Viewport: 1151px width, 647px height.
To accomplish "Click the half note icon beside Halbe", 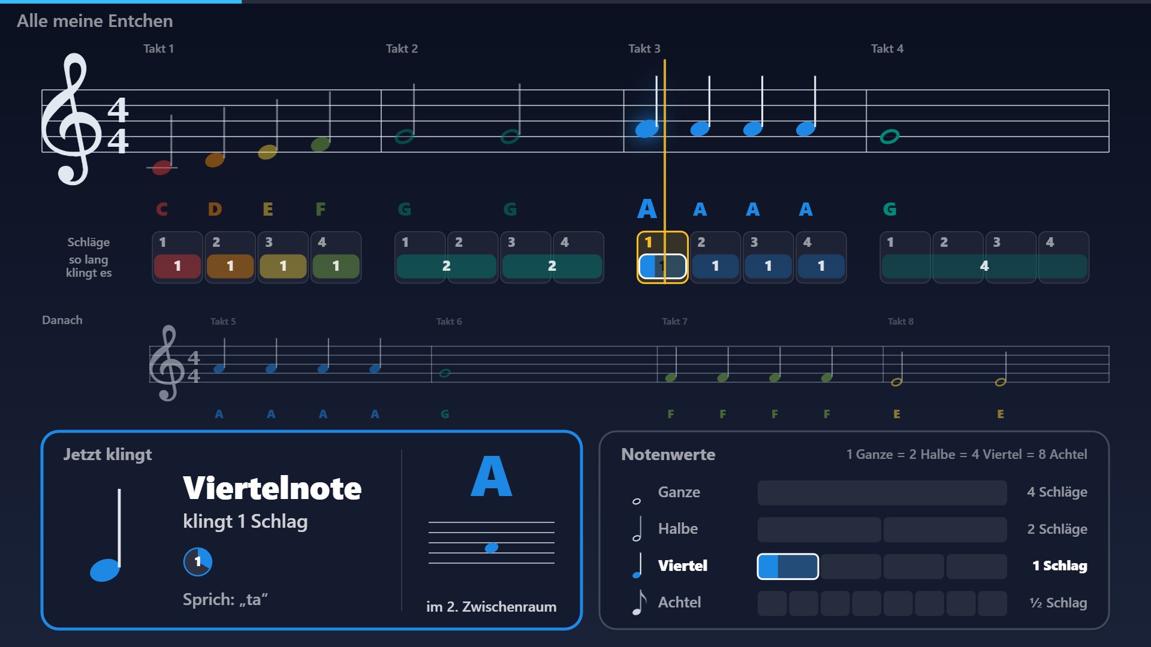I will click(x=638, y=529).
